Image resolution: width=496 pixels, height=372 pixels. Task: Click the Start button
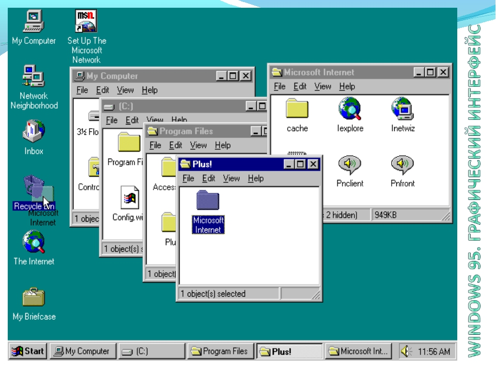click(x=28, y=351)
